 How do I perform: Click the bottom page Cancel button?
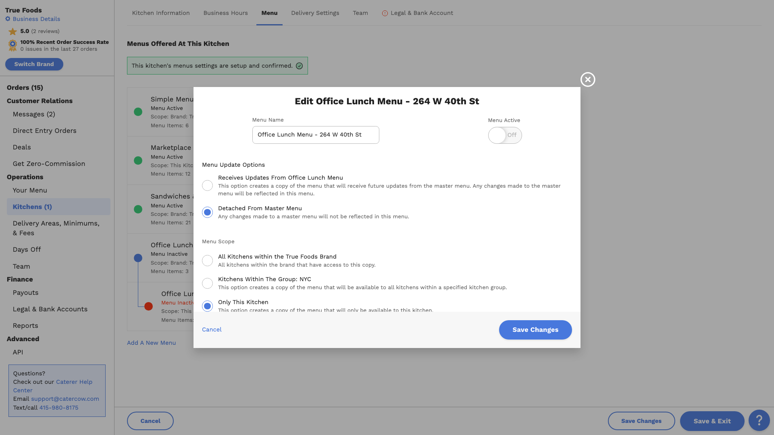[150, 421]
